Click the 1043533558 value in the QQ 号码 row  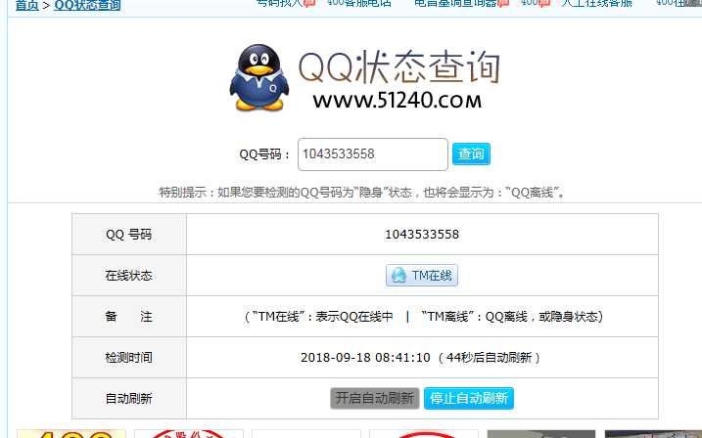pyautogui.click(x=422, y=235)
